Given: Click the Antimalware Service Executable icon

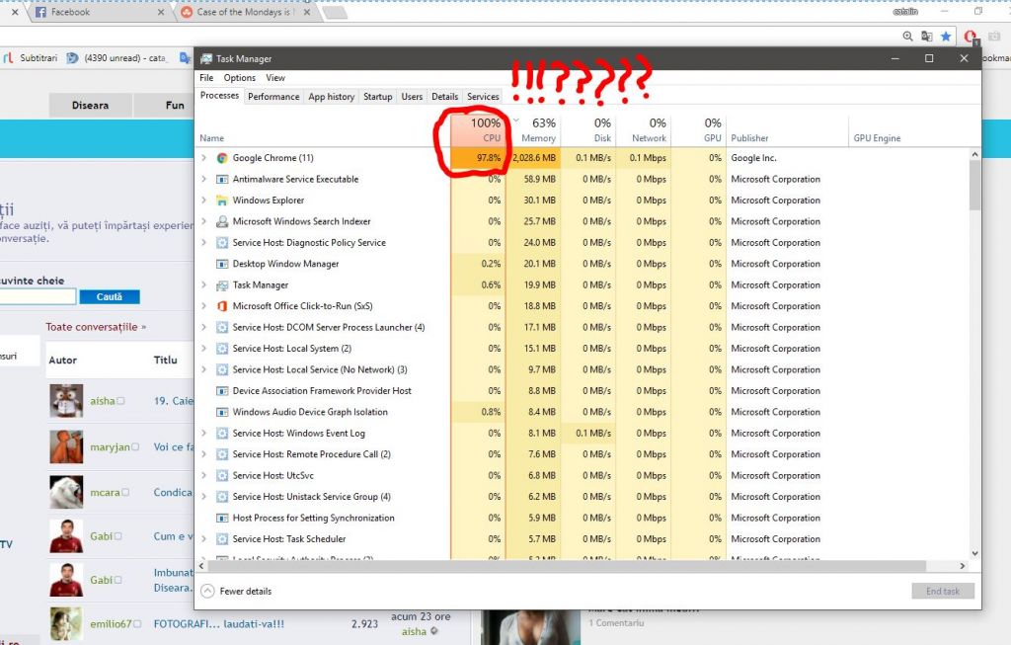Looking at the screenshot, I should (222, 180).
